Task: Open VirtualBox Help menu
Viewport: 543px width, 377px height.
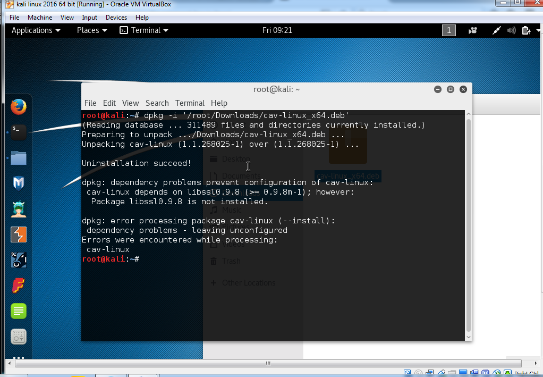Action: coord(142,18)
